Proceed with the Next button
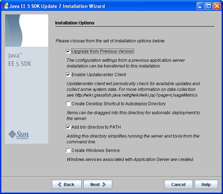 [x=98, y=184]
